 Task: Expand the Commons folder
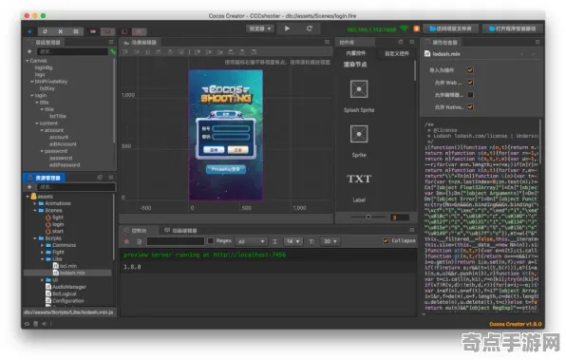coord(42,245)
